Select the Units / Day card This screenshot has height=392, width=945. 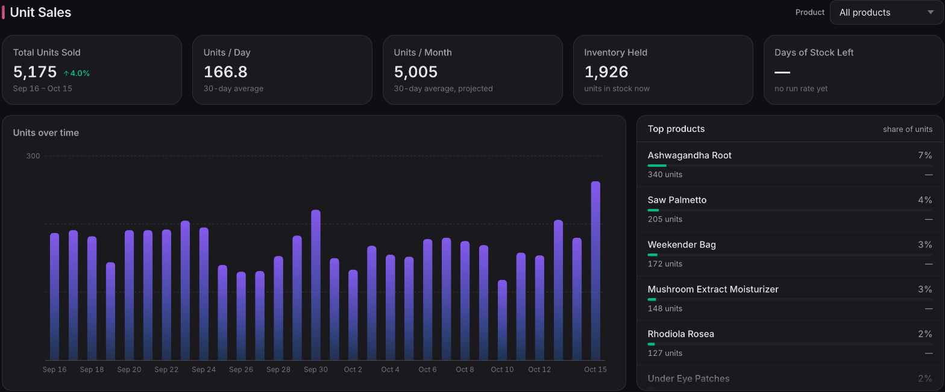coord(282,70)
